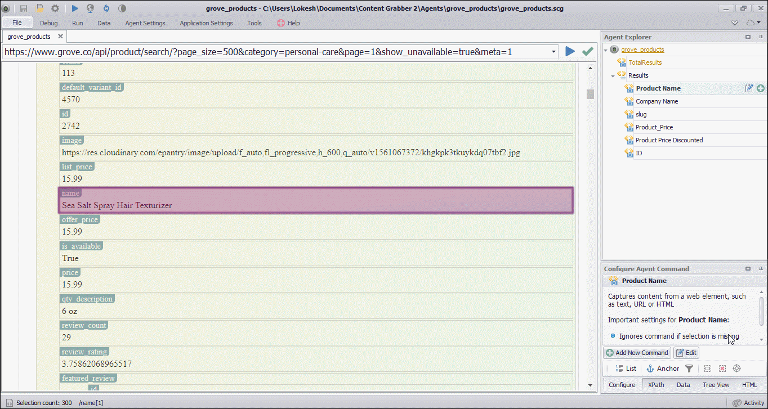Click the red X clear selection icon
Viewport: 768px width, 409px height.
point(722,368)
